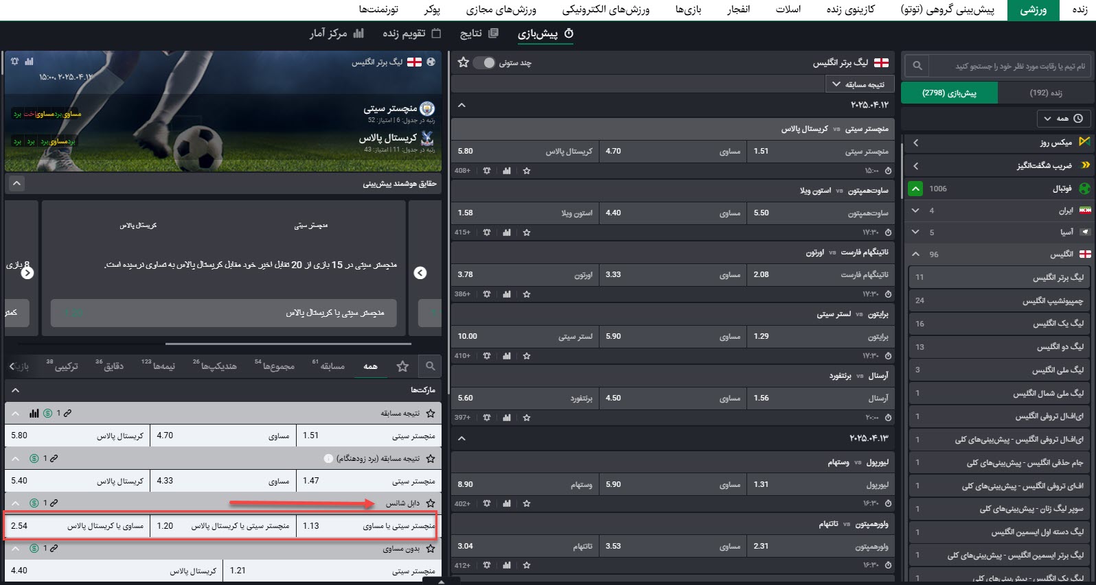Viewport: 1096px width, 585px height.
Task: Click bell icon on the match banner
Action: 14,62
